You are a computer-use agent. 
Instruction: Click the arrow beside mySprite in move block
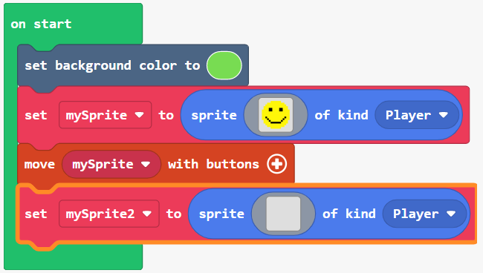(x=146, y=164)
